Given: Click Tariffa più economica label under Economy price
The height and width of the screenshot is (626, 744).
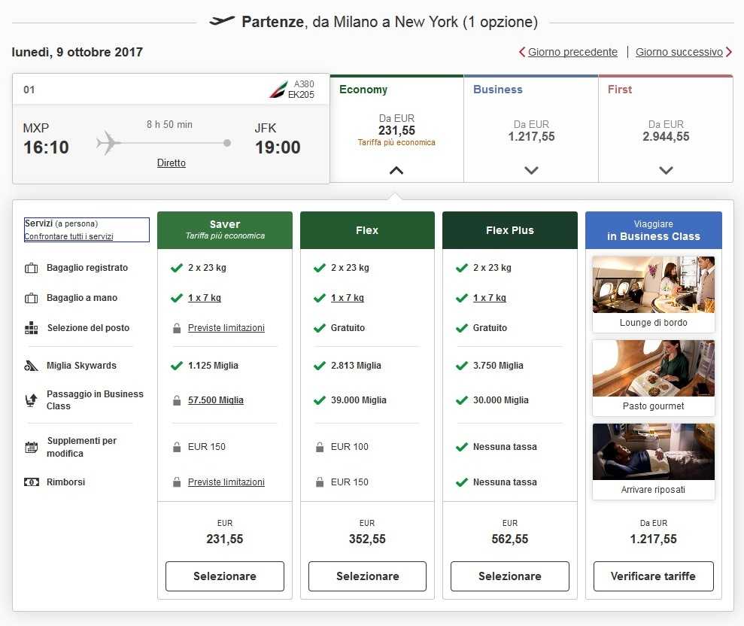Looking at the screenshot, I should (396, 142).
